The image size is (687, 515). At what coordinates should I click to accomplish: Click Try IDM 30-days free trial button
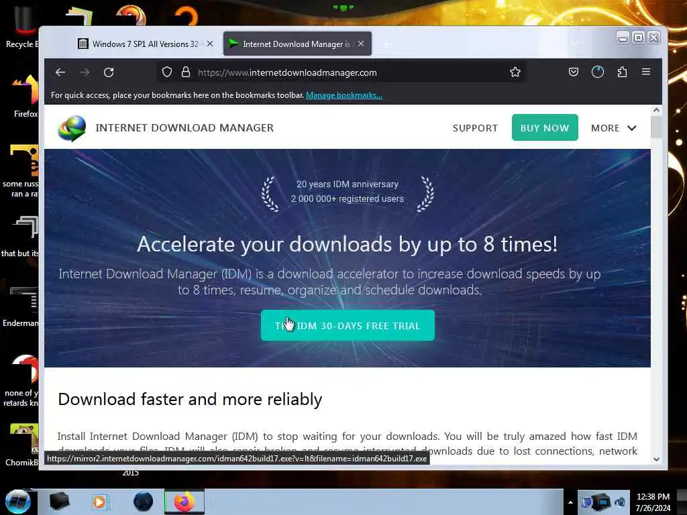pos(348,325)
